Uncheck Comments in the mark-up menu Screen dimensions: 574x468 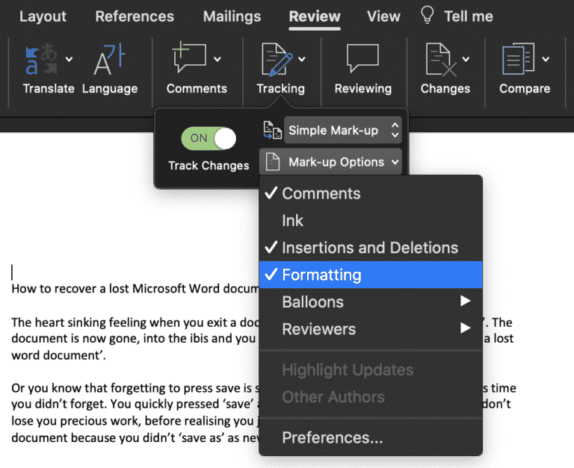321,193
